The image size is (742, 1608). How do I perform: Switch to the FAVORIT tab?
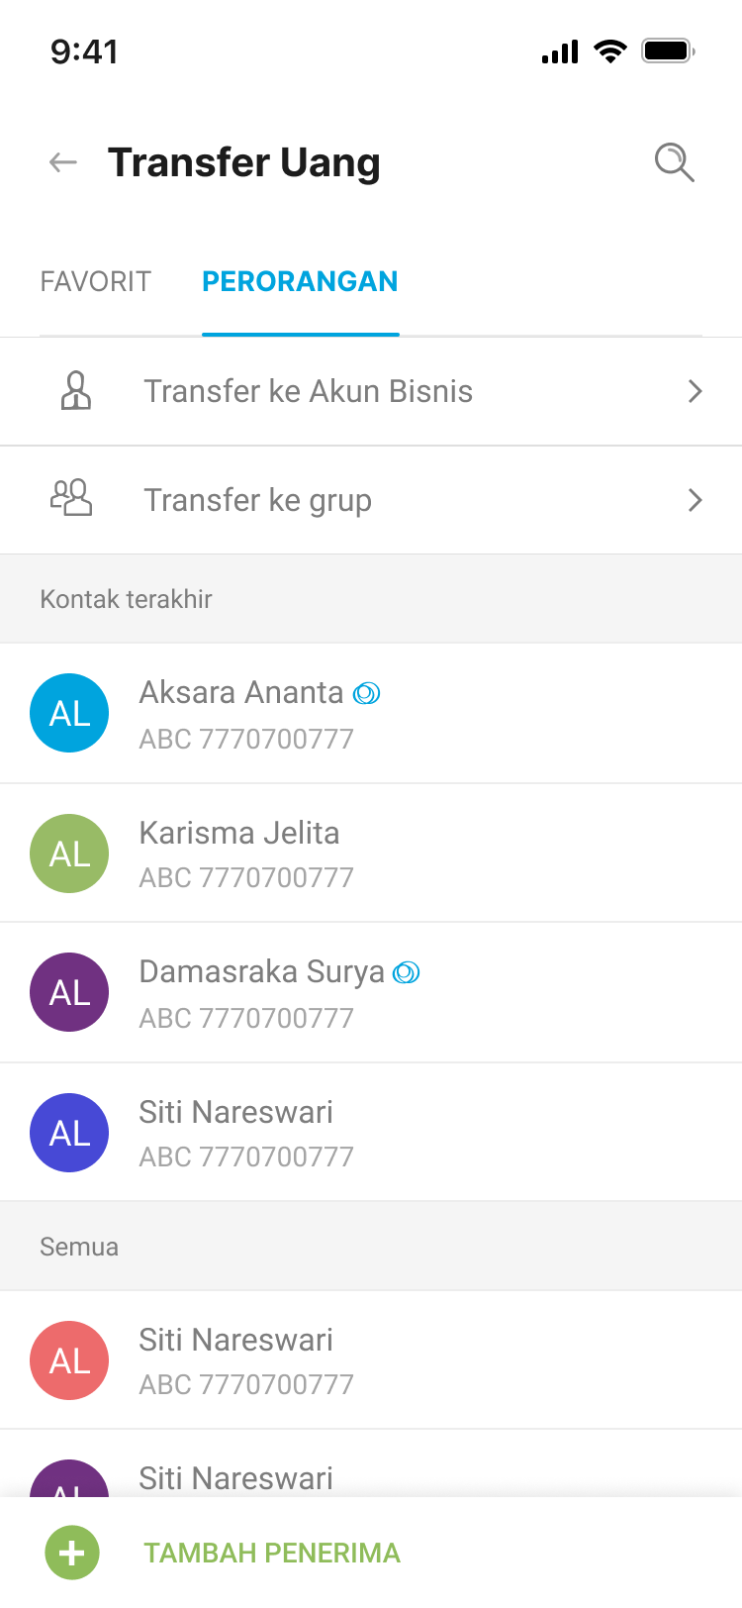click(x=96, y=282)
